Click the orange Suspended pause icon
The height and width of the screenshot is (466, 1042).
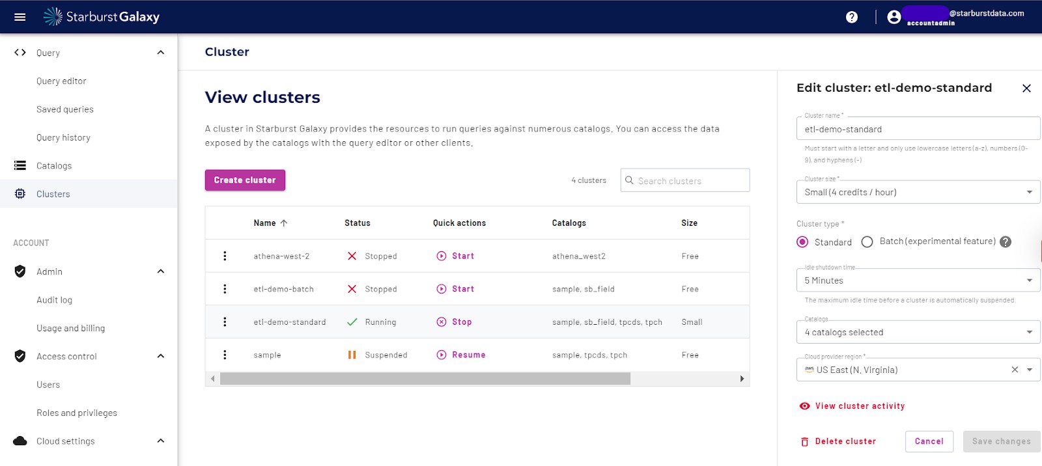pyautogui.click(x=352, y=355)
